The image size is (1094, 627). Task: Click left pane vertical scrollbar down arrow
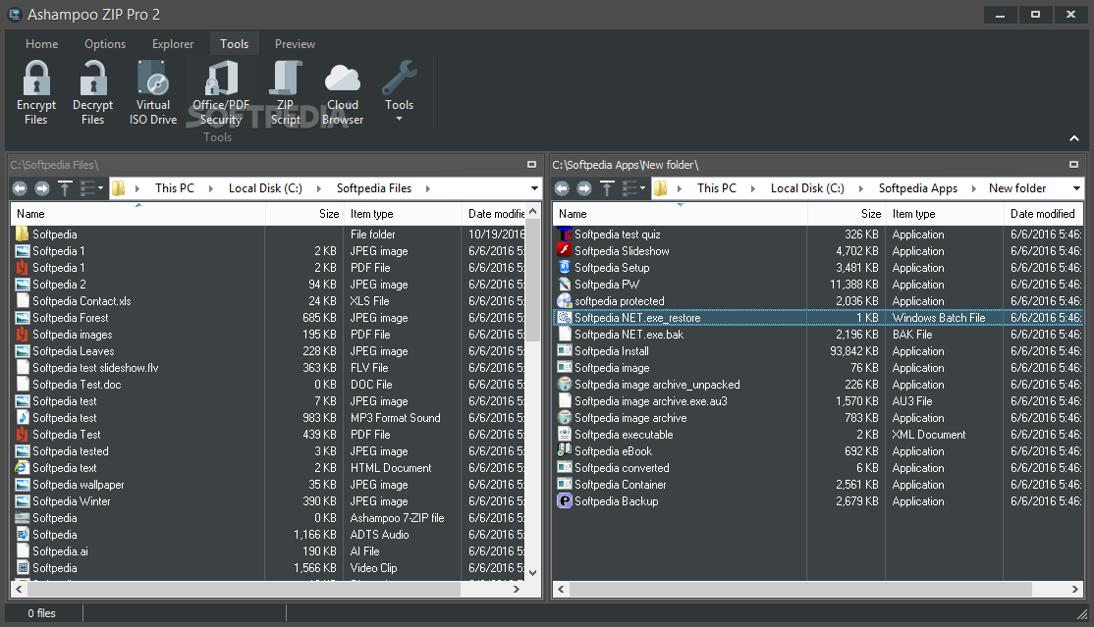533,573
